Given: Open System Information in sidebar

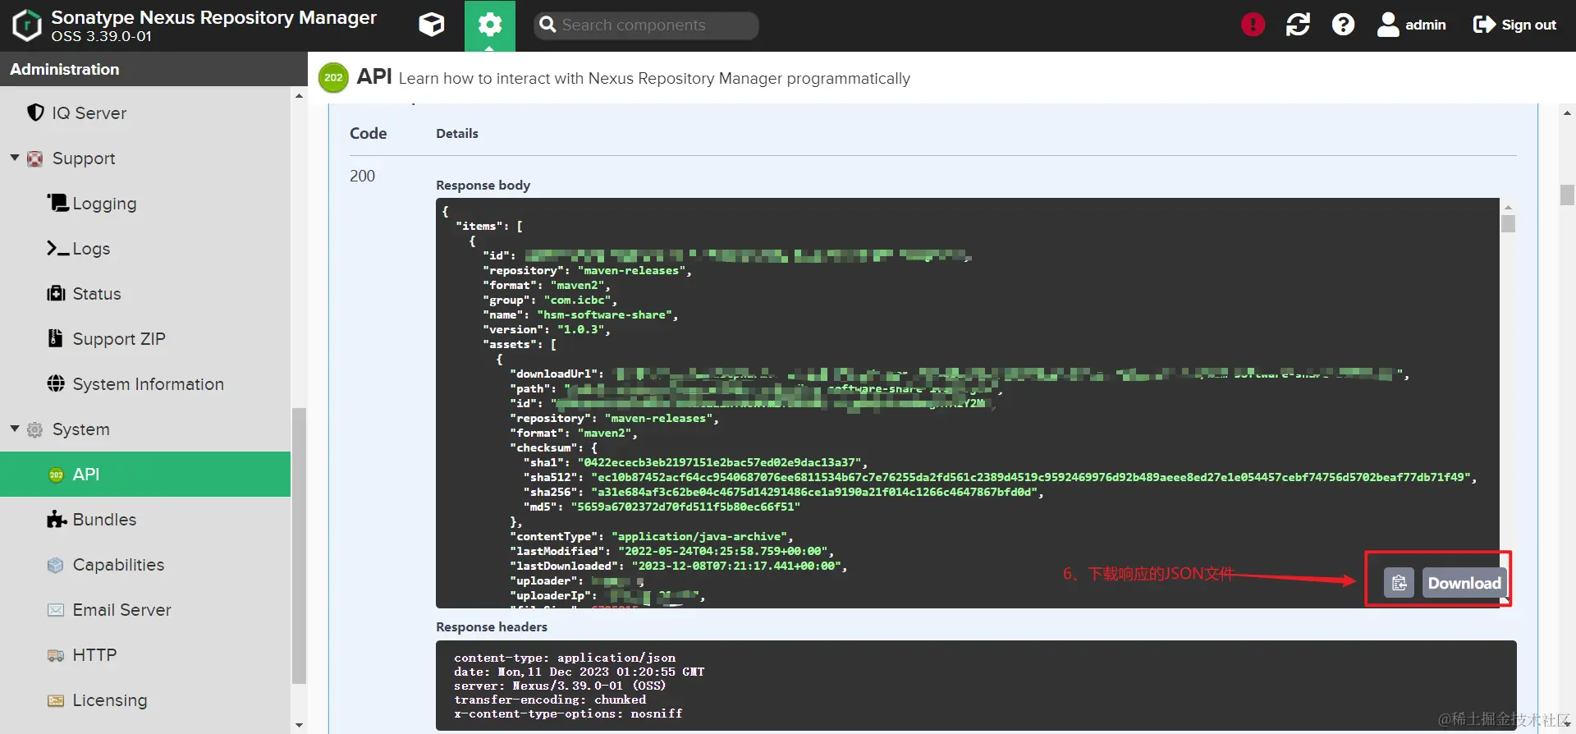Looking at the screenshot, I should pyautogui.click(x=148, y=383).
